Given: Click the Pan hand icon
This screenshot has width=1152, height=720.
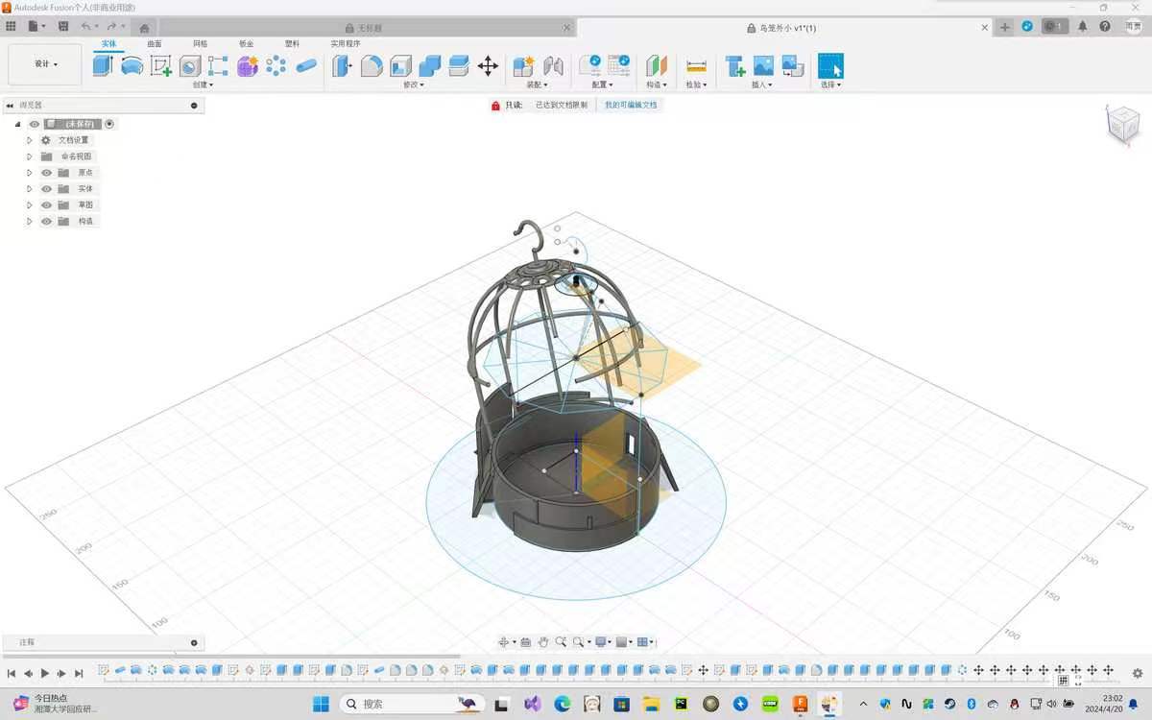Looking at the screenshot, I should pos(543,641).
